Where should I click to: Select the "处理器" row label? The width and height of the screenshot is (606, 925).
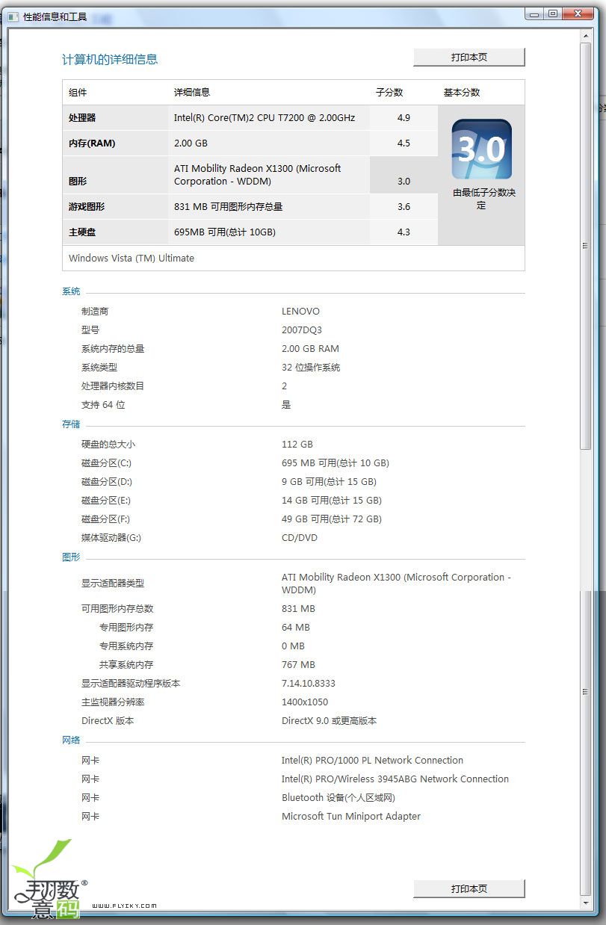pyautogui.click(x=82, y=118)
